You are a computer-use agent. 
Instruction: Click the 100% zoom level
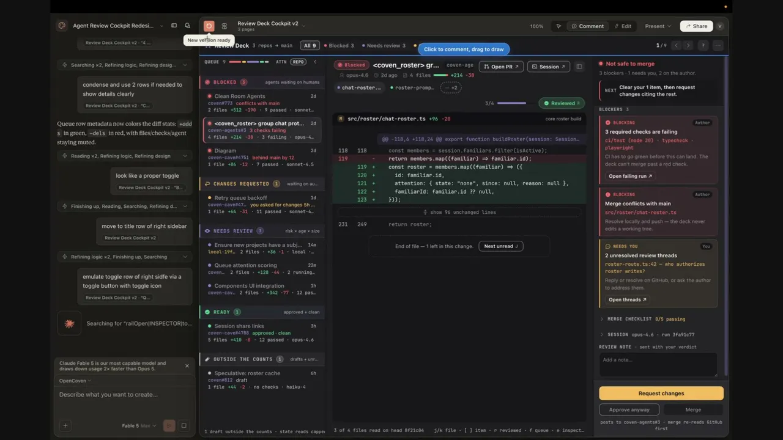[536, 26]
